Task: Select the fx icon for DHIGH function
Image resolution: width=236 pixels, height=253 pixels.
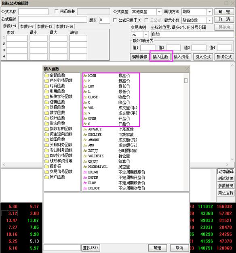Action: 85,172
